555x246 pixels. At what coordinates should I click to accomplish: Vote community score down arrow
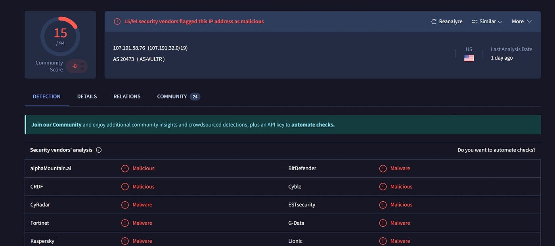point(82,69)
